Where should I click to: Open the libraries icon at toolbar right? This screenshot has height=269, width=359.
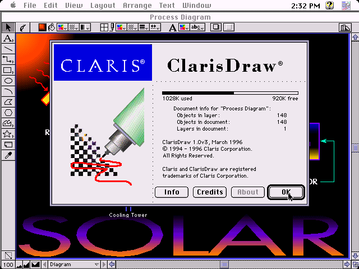coord(345,27)
